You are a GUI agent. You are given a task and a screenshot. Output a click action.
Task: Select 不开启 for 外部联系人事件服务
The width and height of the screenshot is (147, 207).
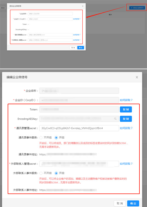41,173
